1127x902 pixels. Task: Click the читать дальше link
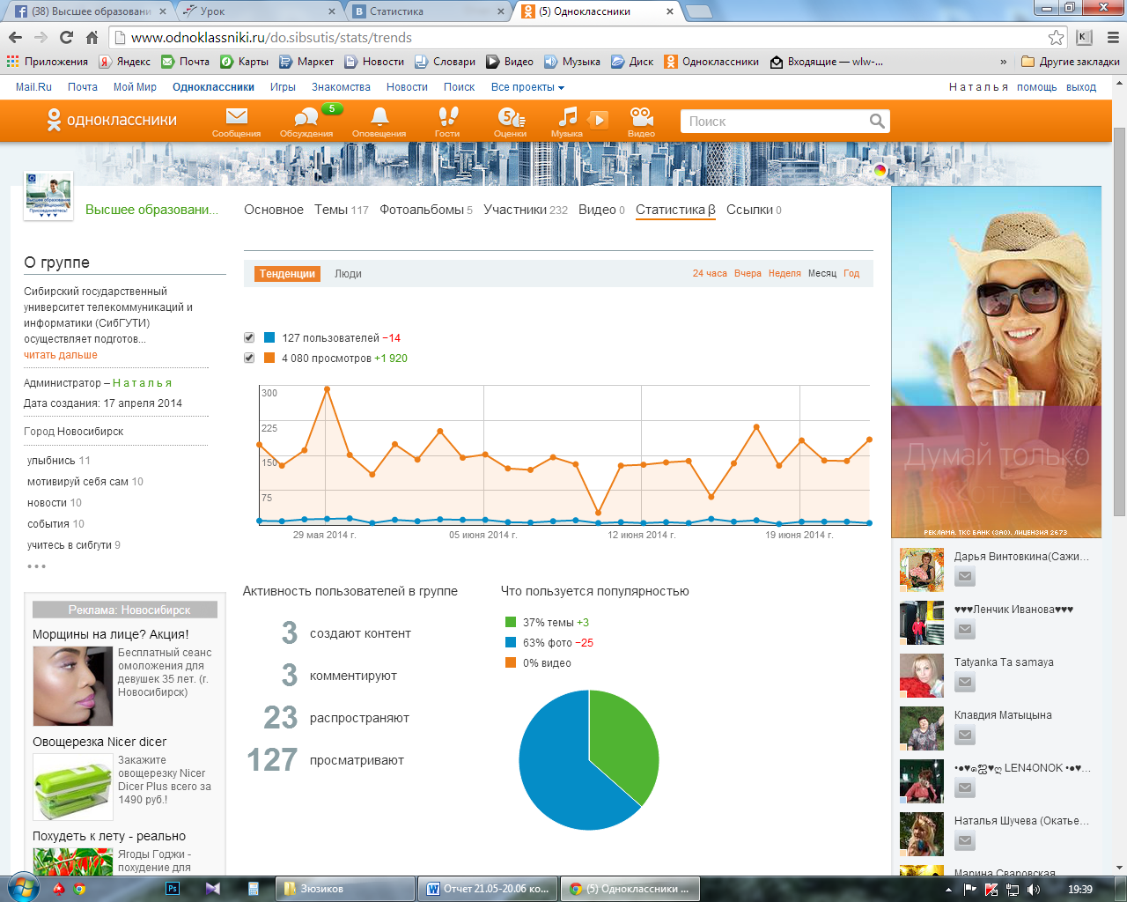(61, 355)
